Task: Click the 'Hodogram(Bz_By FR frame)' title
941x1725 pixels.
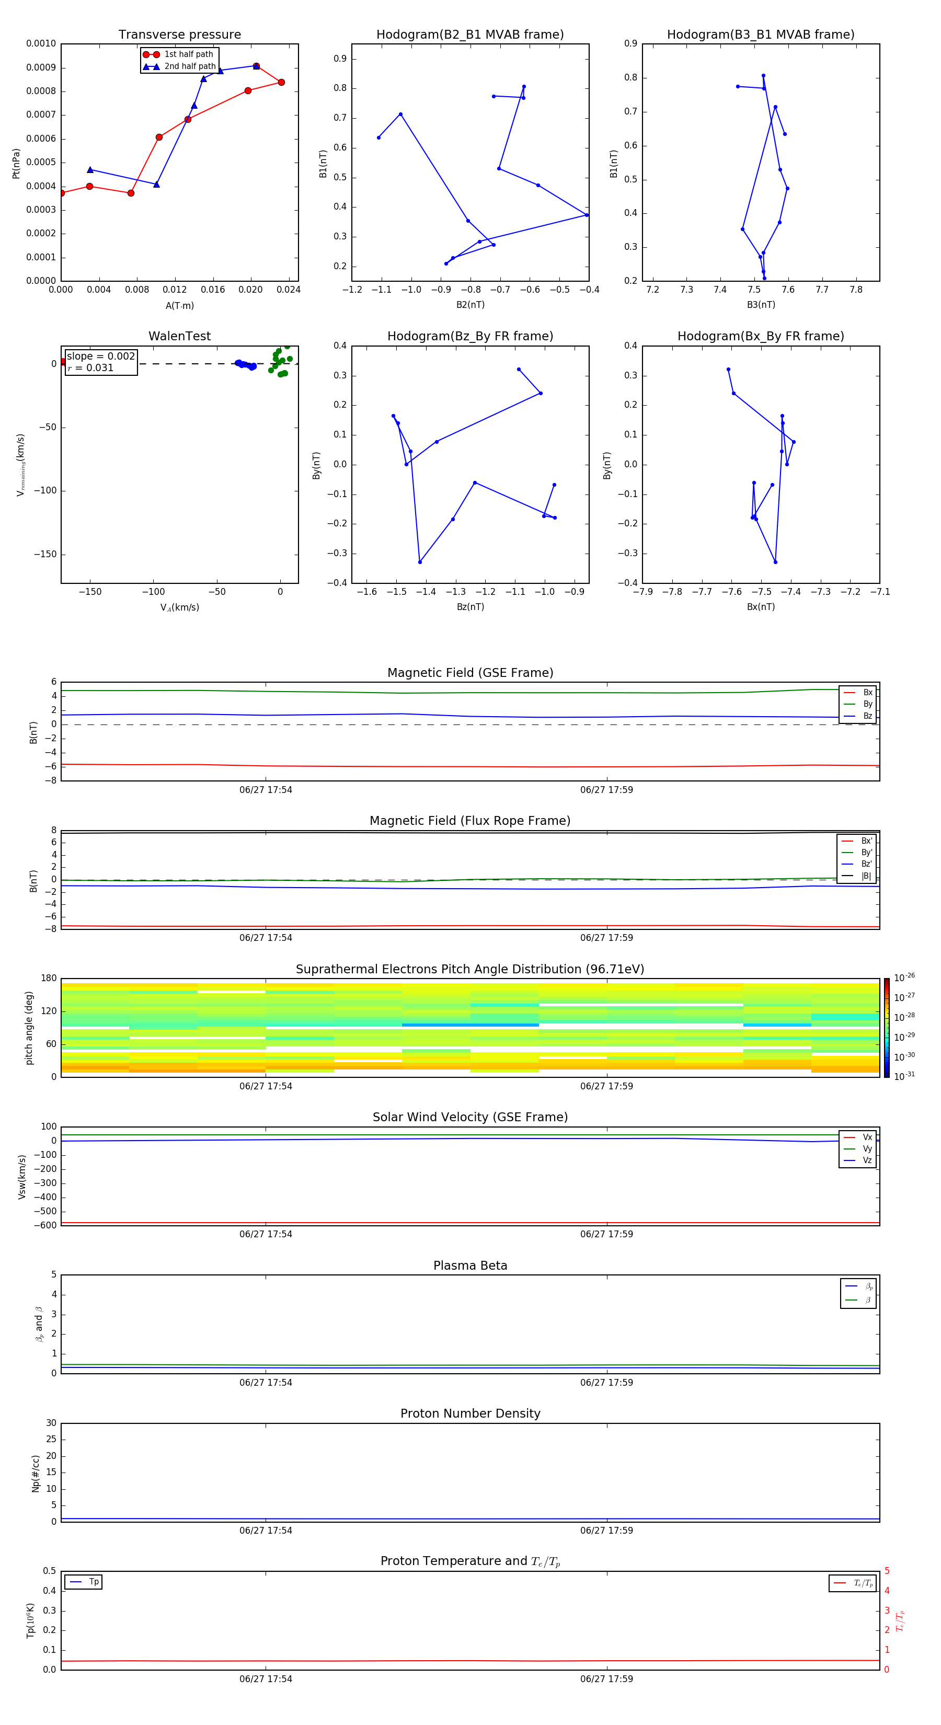Action: pos(470,336)
